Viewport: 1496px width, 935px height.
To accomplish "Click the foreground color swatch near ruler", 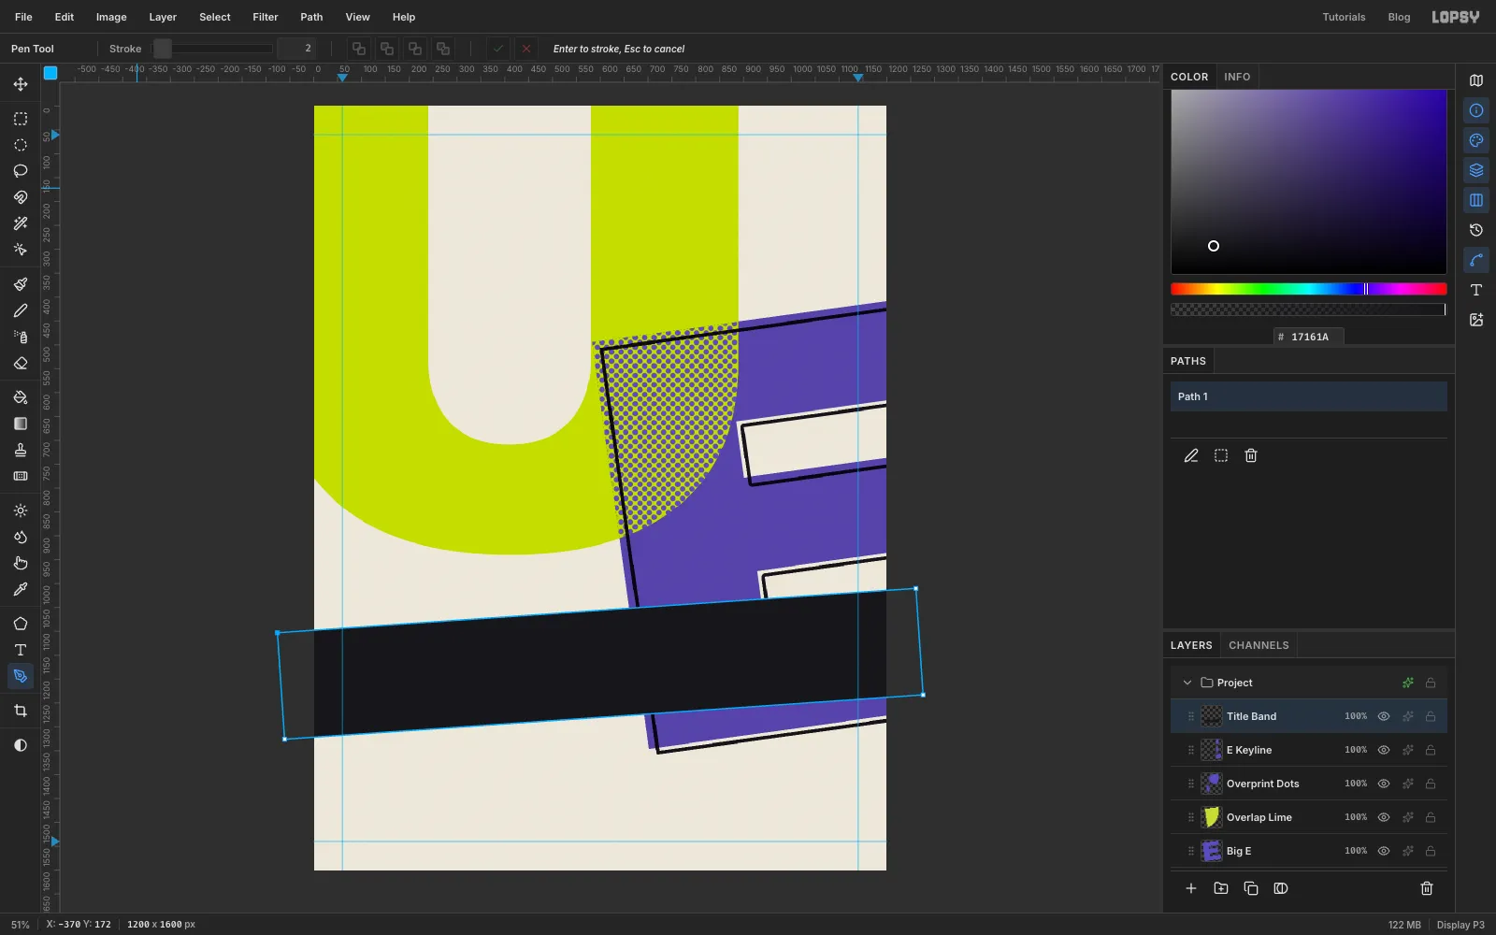I will click(50, 73).
